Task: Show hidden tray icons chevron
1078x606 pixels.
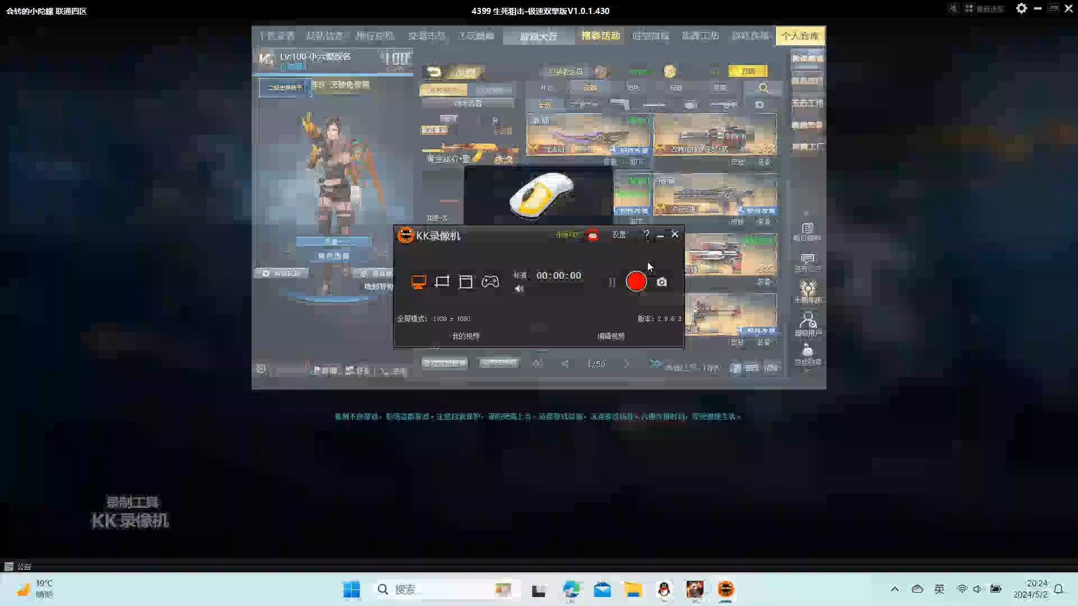Action: pos(895,589)
